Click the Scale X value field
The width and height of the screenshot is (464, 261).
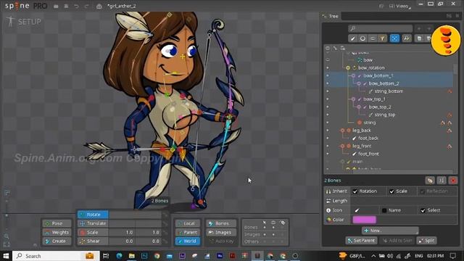(122, 232)
